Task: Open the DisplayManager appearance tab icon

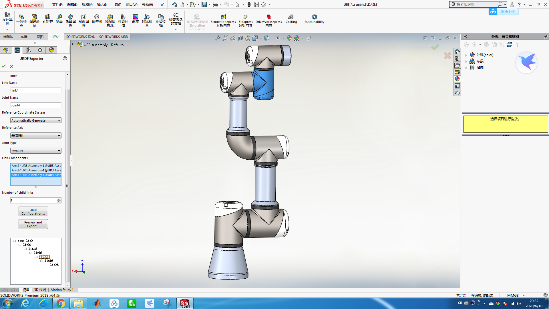Action: pyautogui.click(x=51, y=50)
